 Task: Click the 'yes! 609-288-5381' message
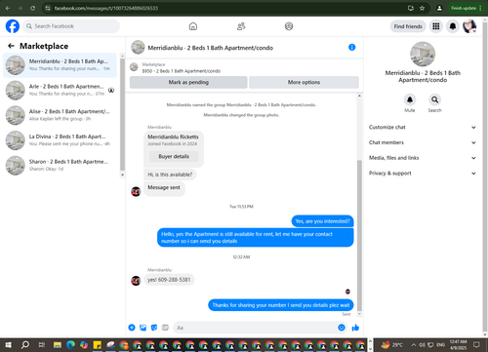click(169, 280)
